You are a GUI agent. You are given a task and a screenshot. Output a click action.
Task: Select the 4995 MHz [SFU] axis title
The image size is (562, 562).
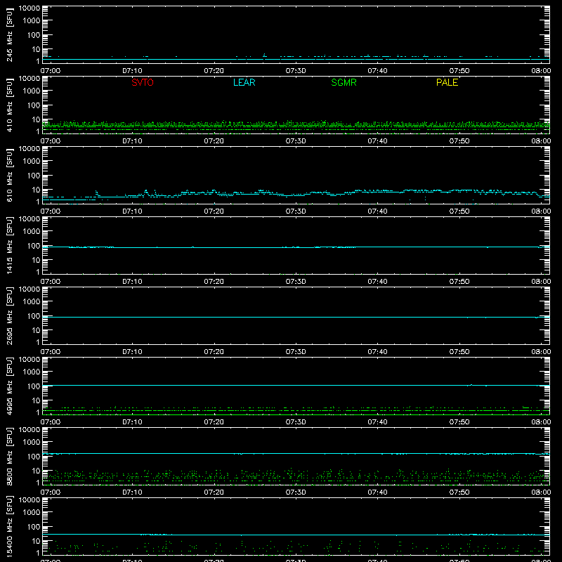(9, 386)
